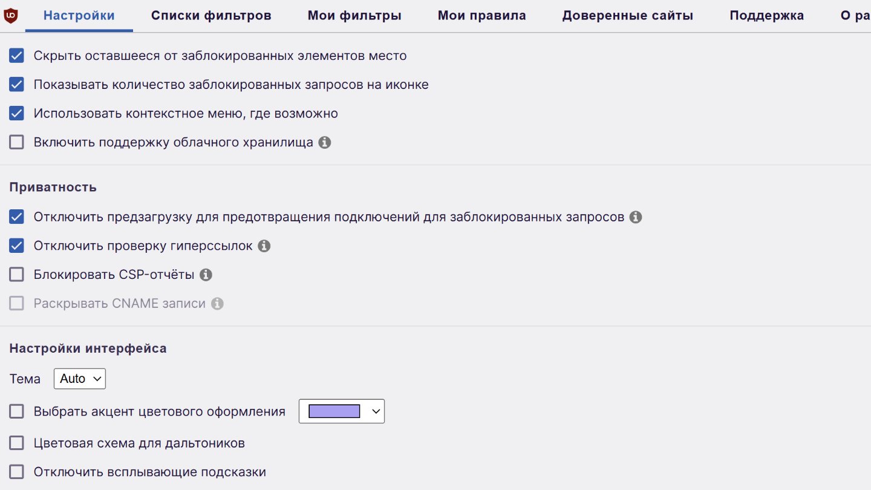The width and height of the screenshot is (871, 490).
Task: Click the disabled 'Раскрывать CNAME записи' checkbox
Action: pos(16,304)
